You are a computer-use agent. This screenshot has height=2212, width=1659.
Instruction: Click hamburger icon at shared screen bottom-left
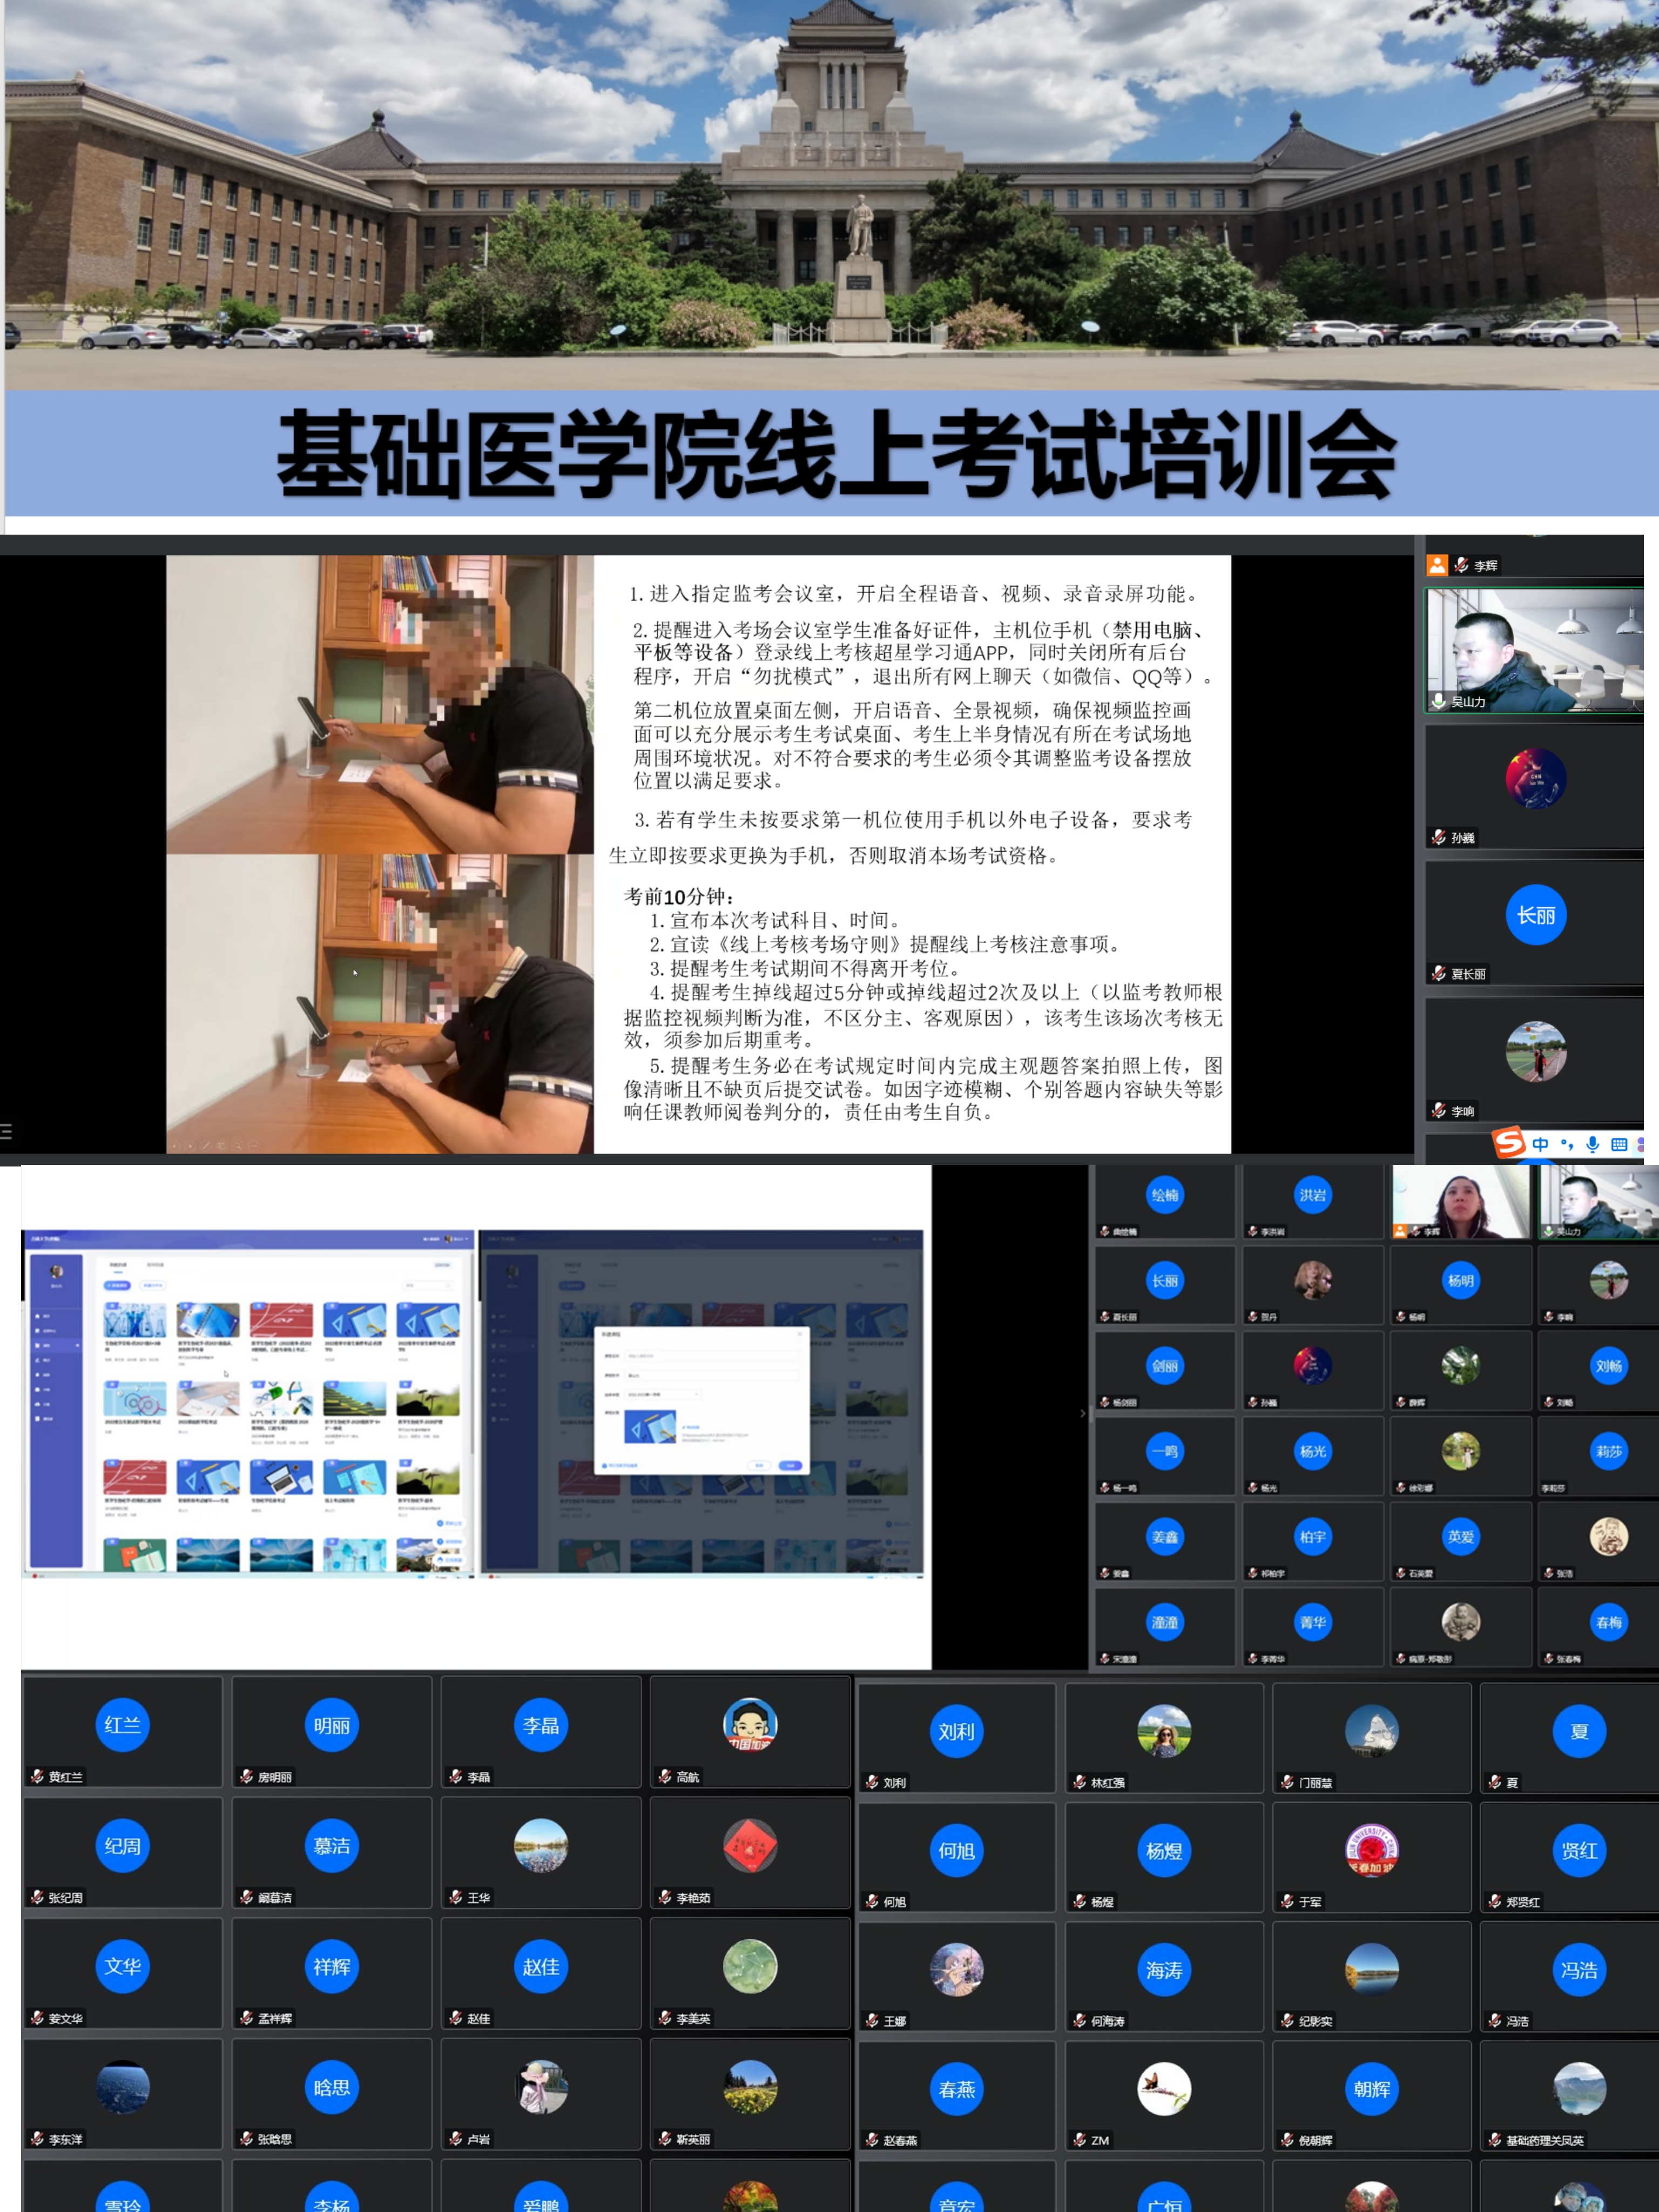[6, 1131]
